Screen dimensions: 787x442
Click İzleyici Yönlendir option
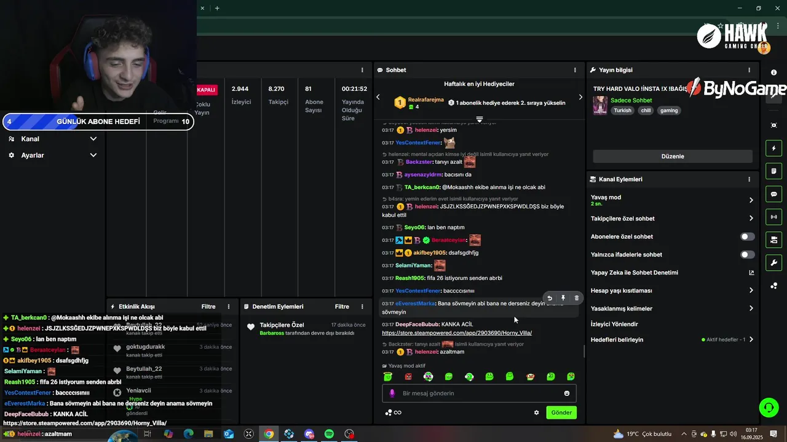point(614,324)
